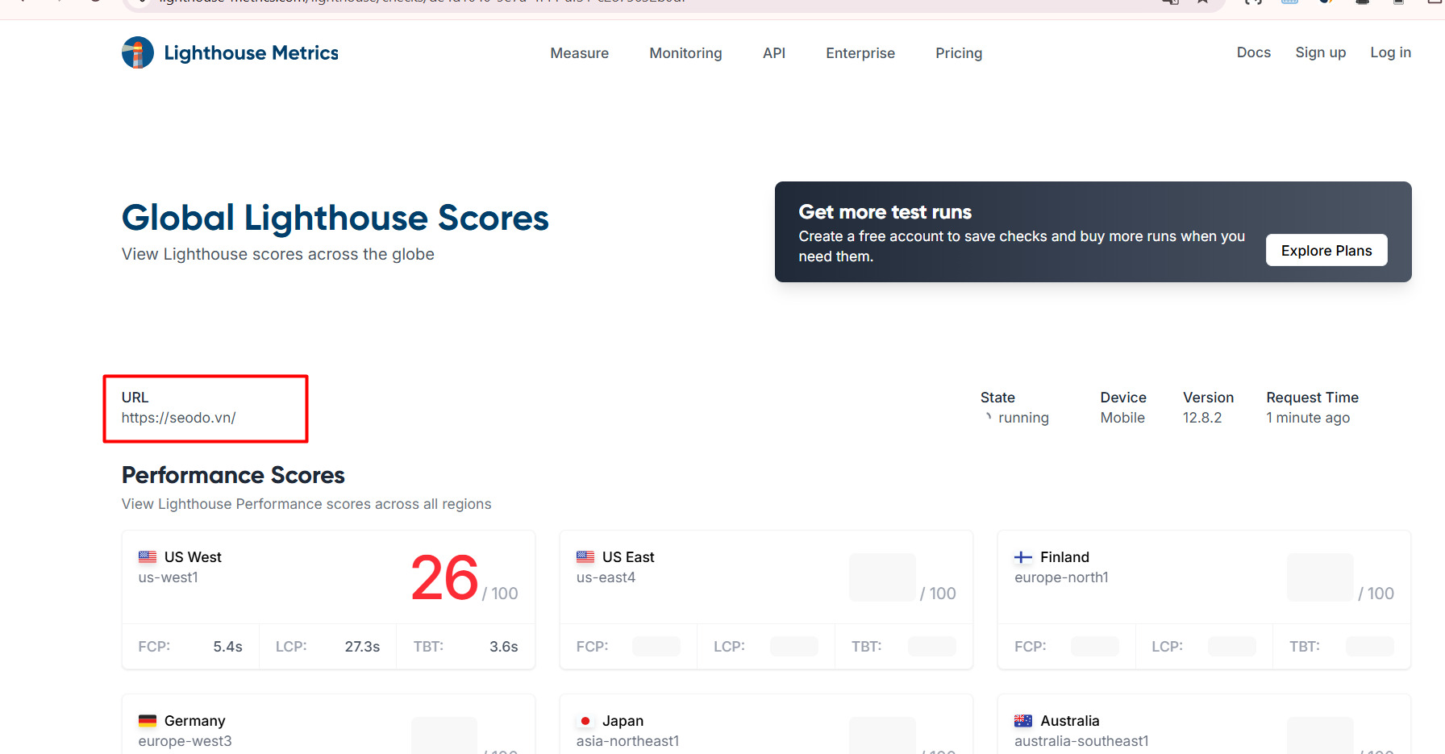Click the US West flag icon
The height and width of the screenshot is (754, 1445).
coord(148,557)
